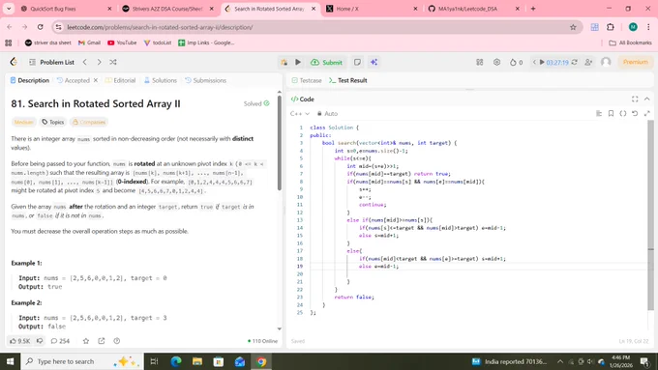Open the LeetCode logo home link
658x370 pixels.
(x=14, y=62)
